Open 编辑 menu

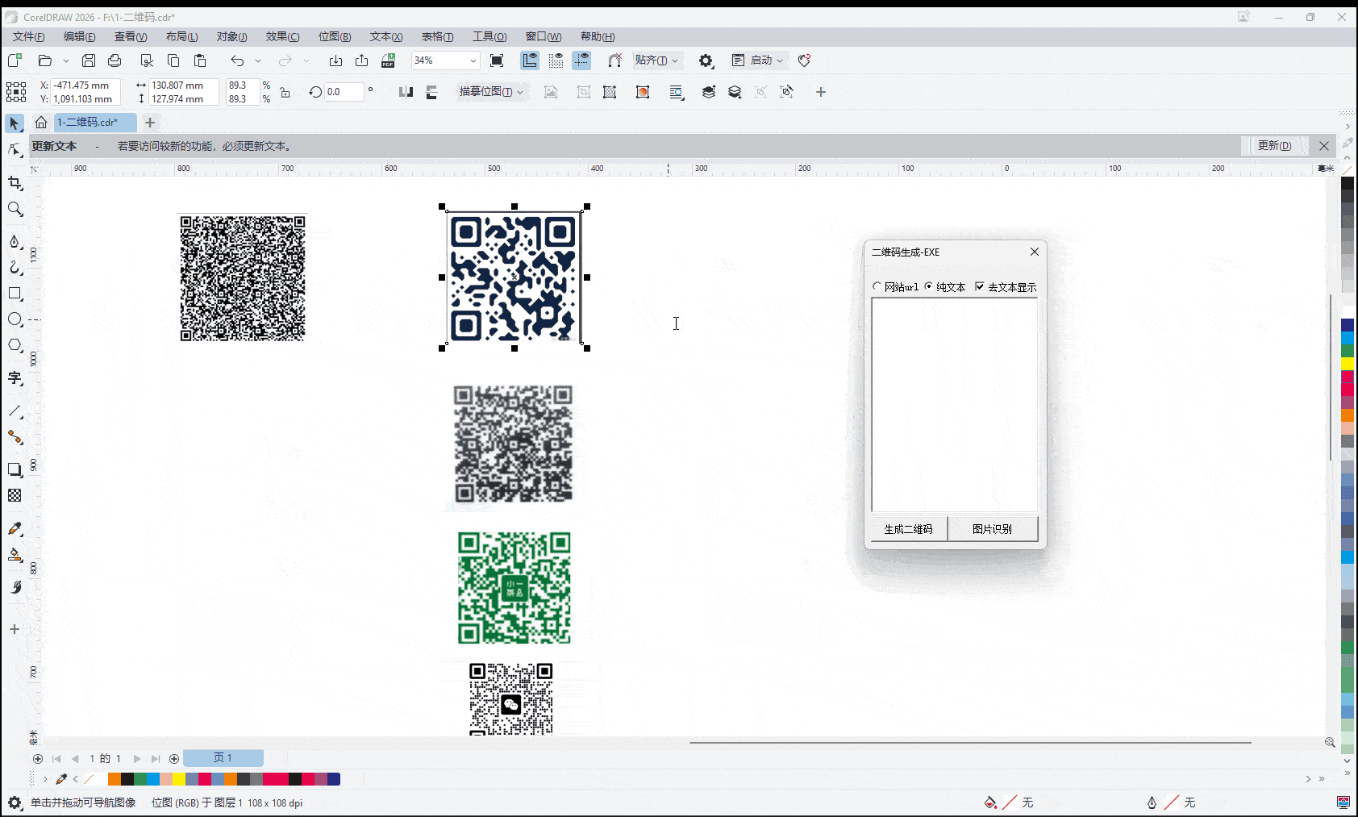point(79,36)
